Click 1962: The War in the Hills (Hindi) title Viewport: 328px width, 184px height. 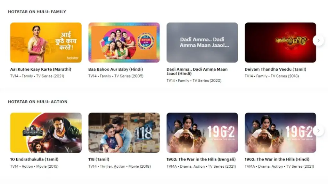point(277,159)
